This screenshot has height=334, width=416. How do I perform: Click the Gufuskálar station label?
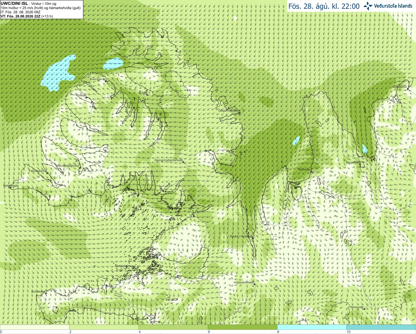tap(38, 292)
